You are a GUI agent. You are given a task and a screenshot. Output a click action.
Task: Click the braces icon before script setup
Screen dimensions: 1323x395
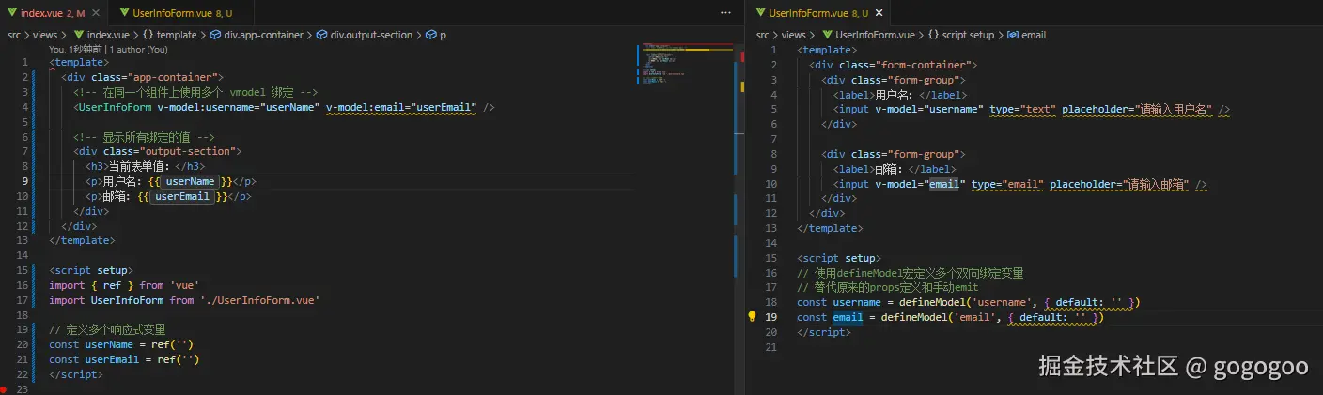(x=933, y=35)
